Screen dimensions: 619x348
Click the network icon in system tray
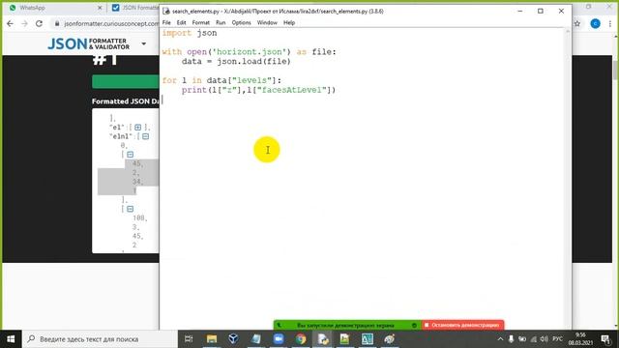tap(534, 339)
